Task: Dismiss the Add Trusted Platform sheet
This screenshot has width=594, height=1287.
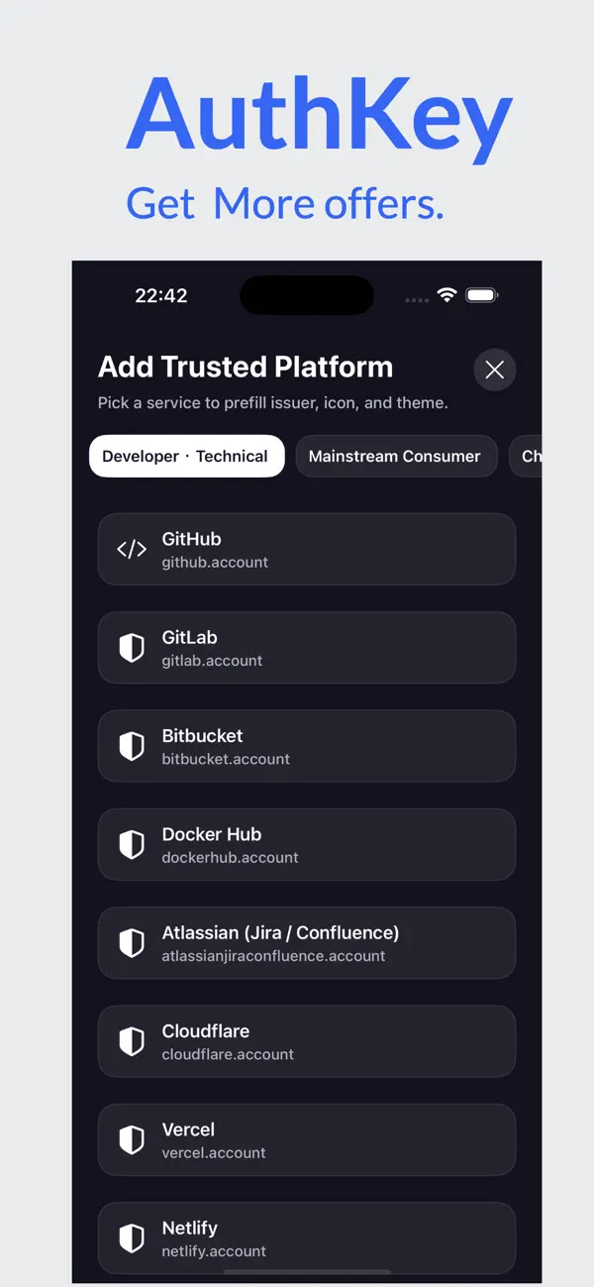Action: tap(494, 370)
